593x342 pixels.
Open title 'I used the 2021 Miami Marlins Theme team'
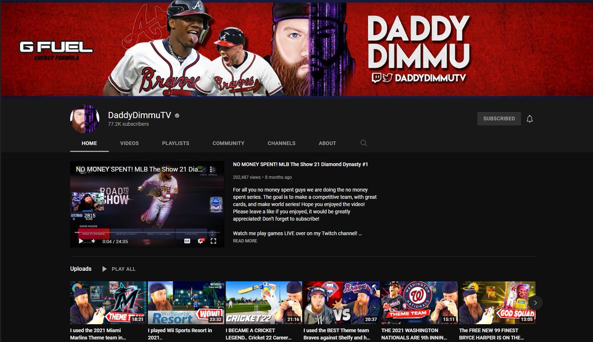[98, 334]
